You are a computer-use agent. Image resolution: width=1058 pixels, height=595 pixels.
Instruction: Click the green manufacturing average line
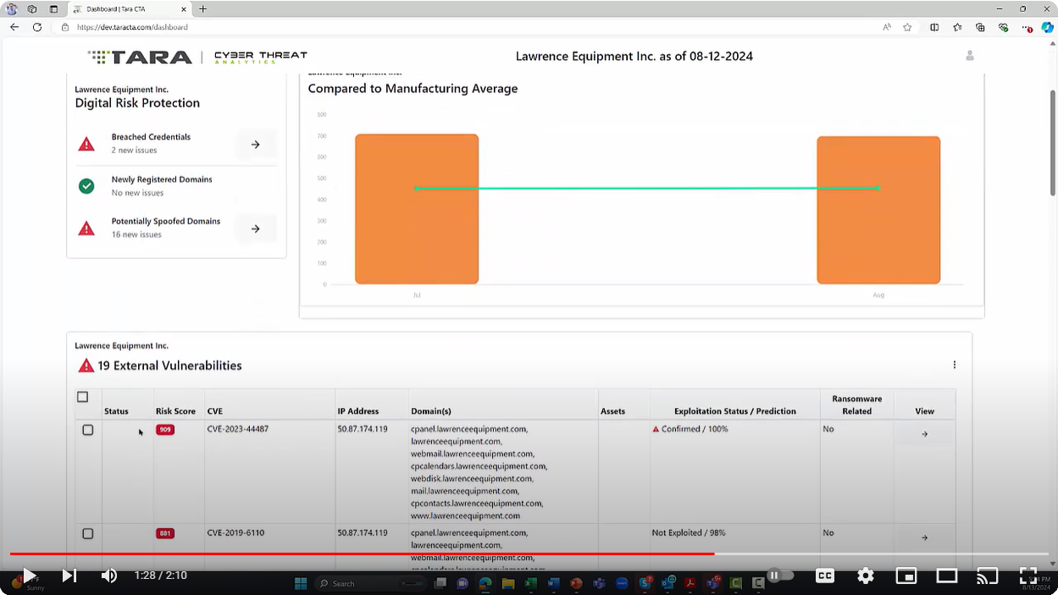648,188
